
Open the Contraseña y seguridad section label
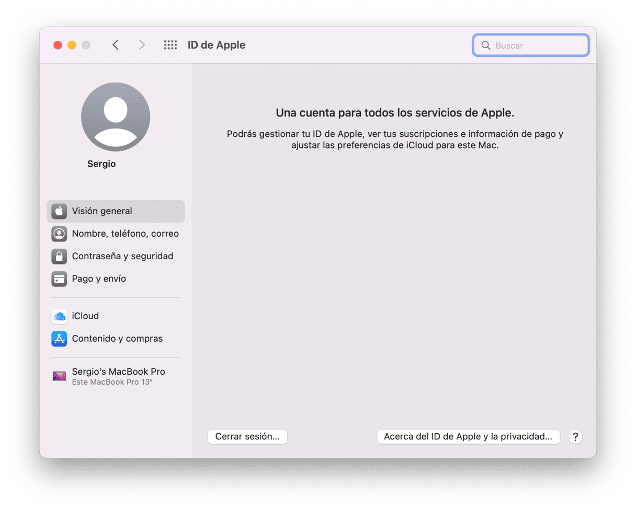click(x=122, y=256)
